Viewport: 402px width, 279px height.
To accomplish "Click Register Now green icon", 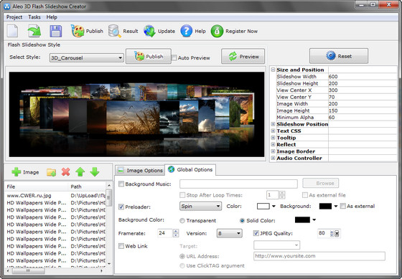I will coord(217,32).
